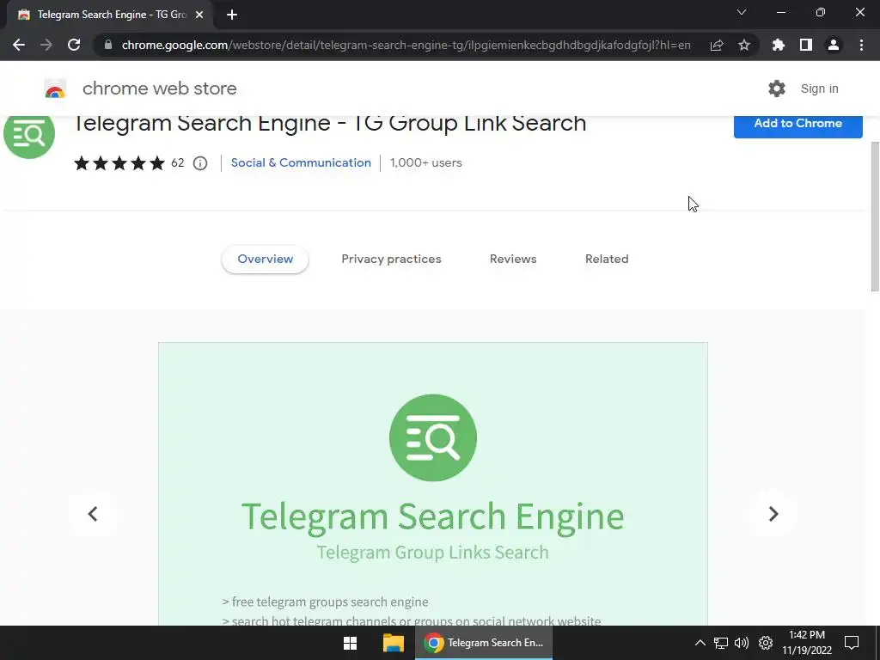Click the settings gear tray icon
The width and height of the screenshot is (880, 660).
766,643
